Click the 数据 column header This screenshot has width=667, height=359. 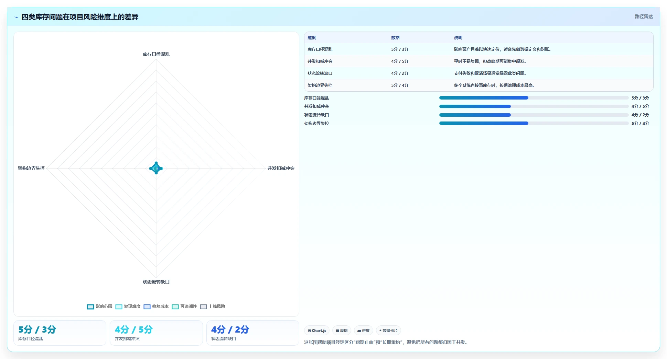pos(395,38)
